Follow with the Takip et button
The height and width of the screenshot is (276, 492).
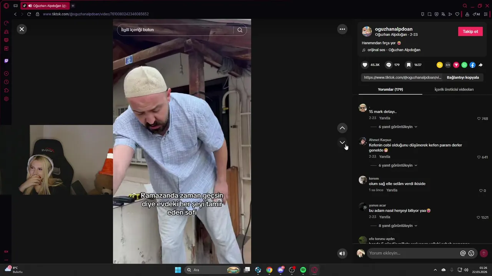470,31
